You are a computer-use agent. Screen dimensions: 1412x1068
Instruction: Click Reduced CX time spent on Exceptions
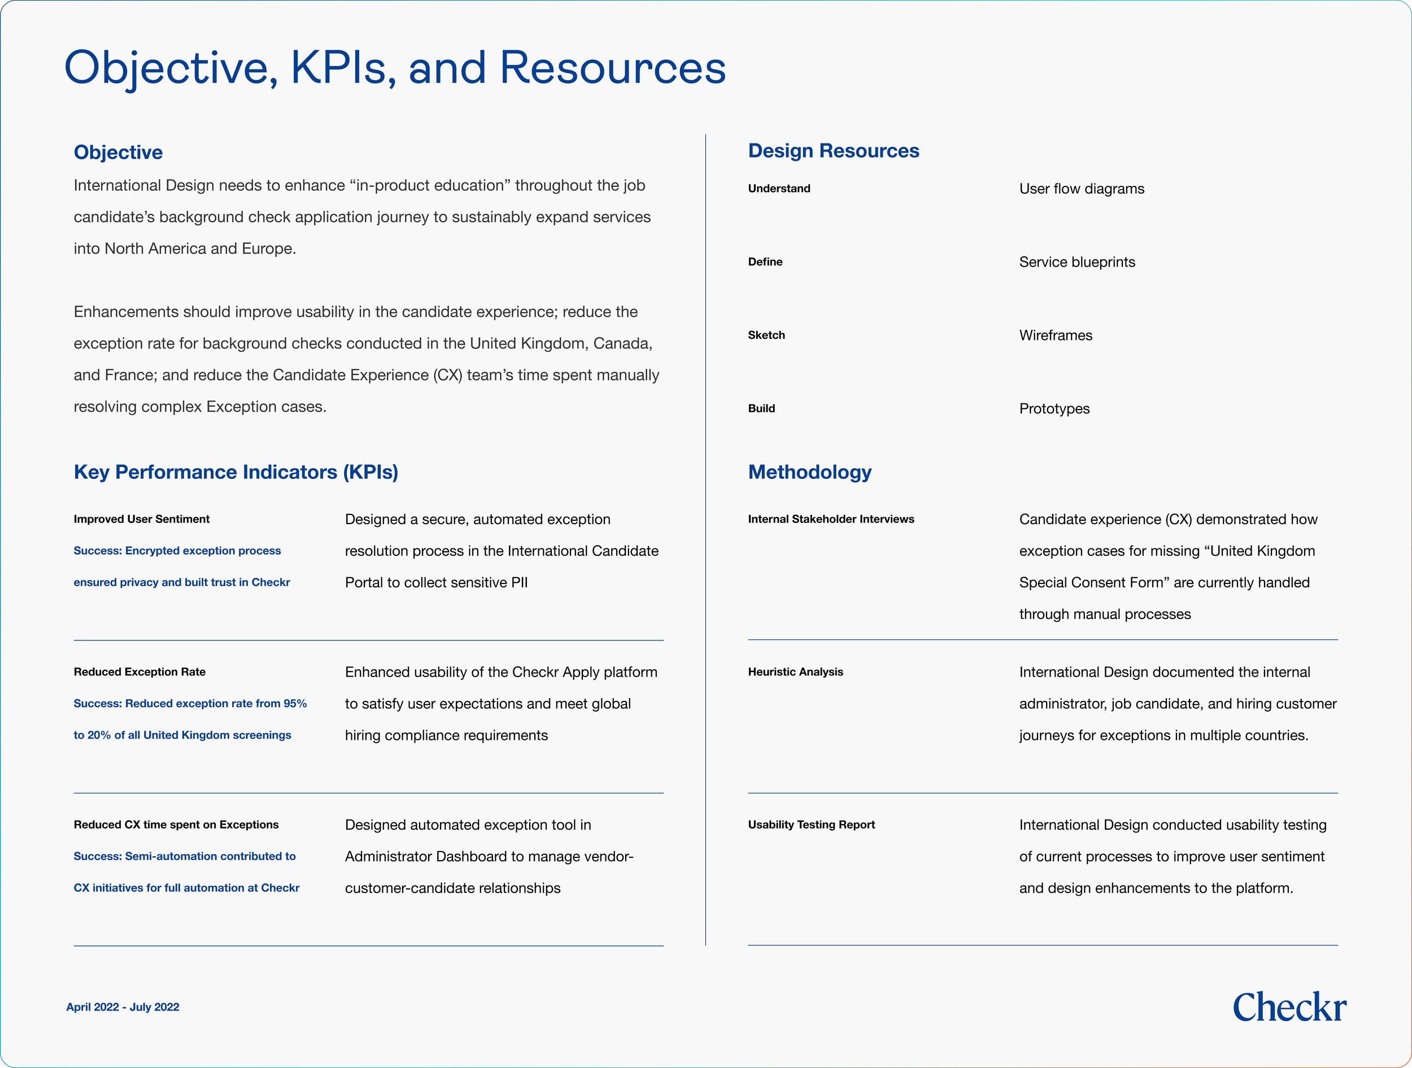pyautogui.click(x=176, y=824)
